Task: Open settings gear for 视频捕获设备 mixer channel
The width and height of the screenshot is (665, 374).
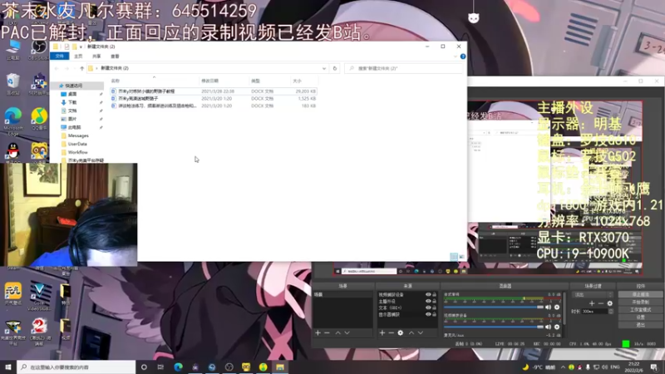Action: 557,327
